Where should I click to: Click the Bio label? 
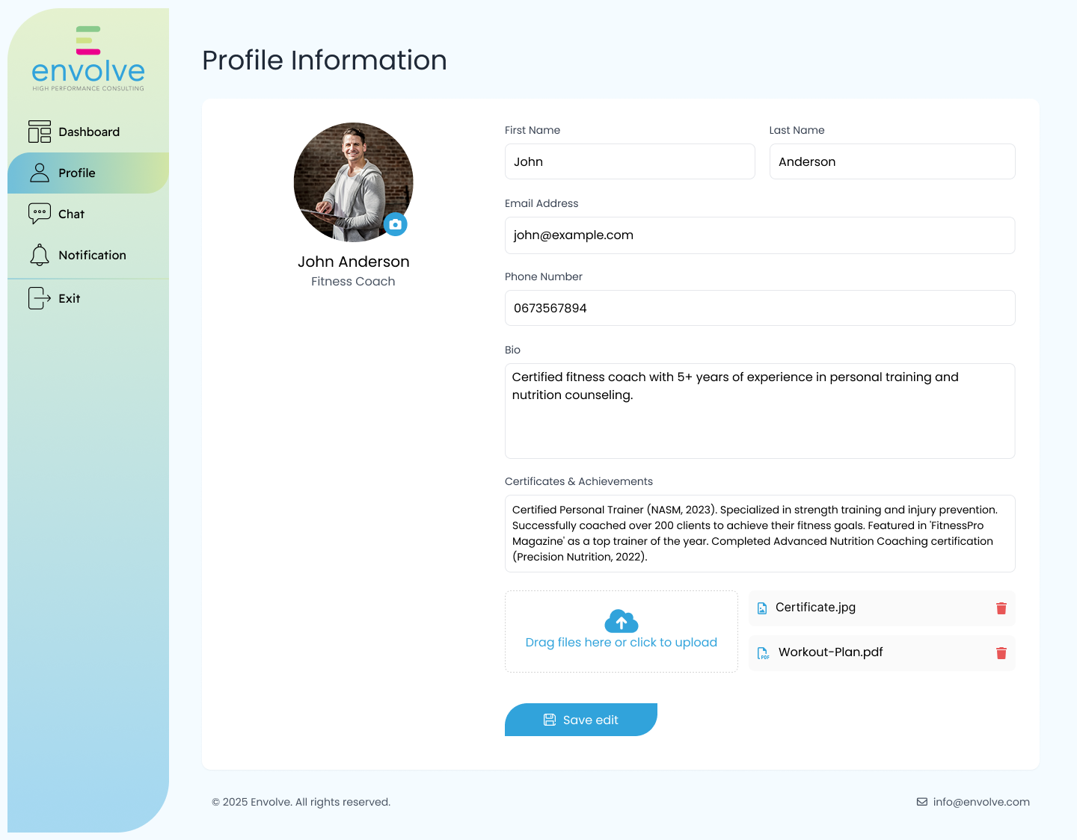coord(512,350)
